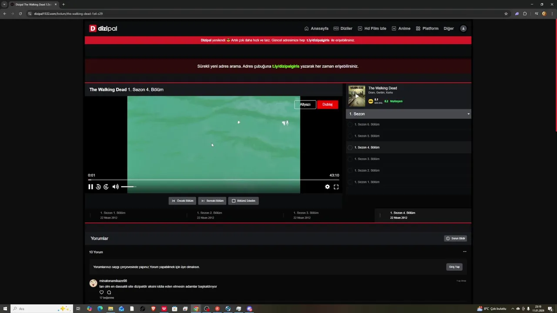Open File Explorer from taskbar
The height and width of the screenshot is (313, 557).
click(111, 309)
